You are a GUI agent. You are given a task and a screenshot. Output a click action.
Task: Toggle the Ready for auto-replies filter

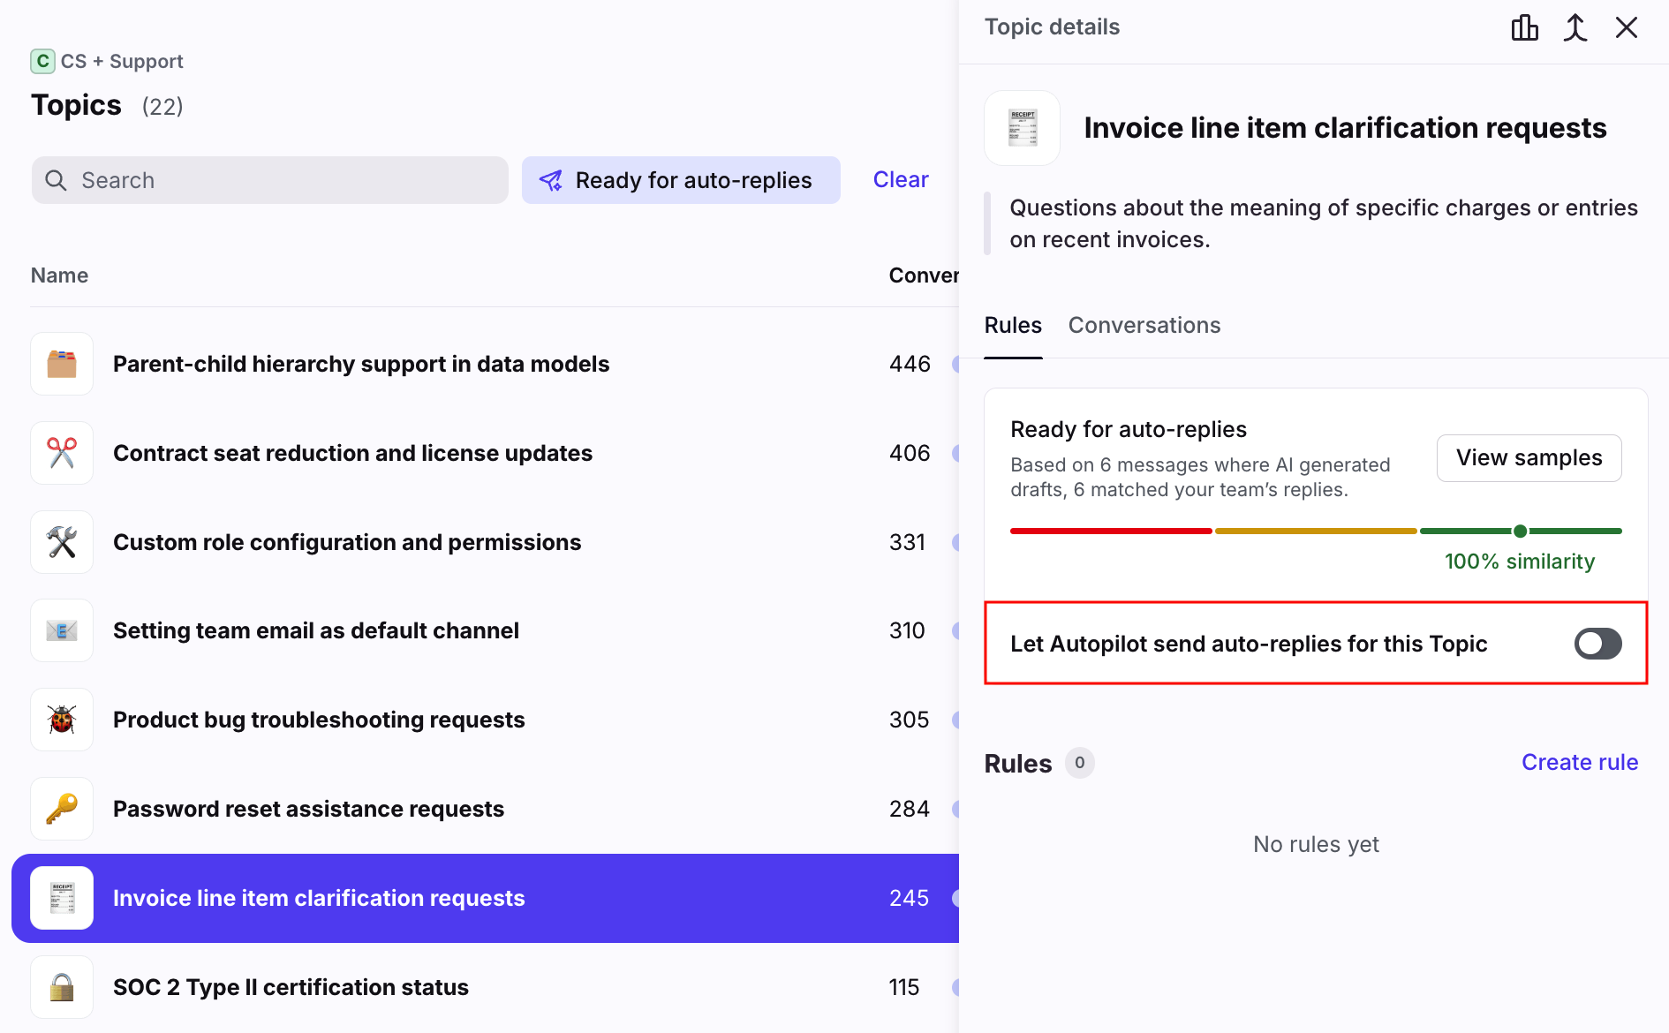[x=680, y=180]
